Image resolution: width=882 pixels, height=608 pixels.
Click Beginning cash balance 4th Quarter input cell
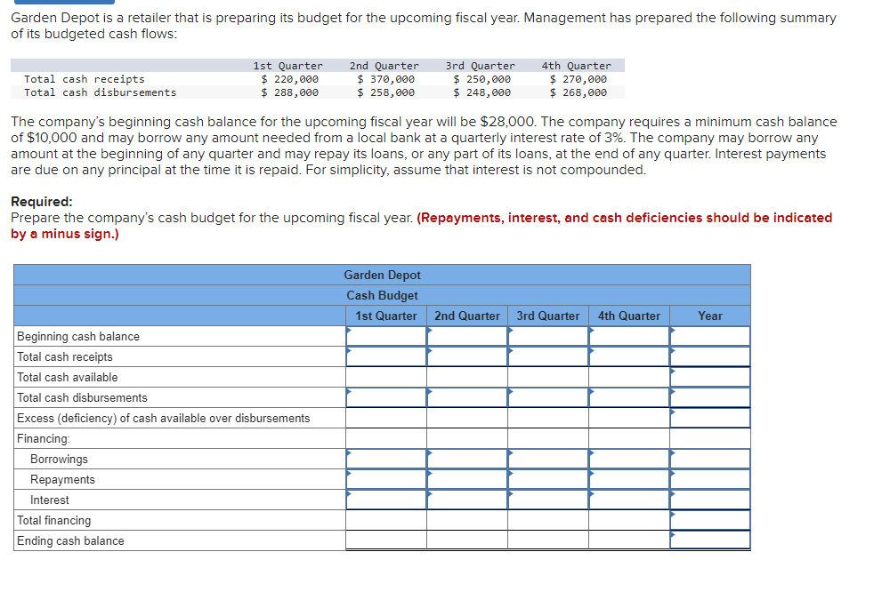[x=629, y=336]
